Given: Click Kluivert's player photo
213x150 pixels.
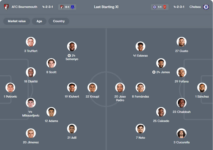Looking at the screenshot, I should coord(72,88).
